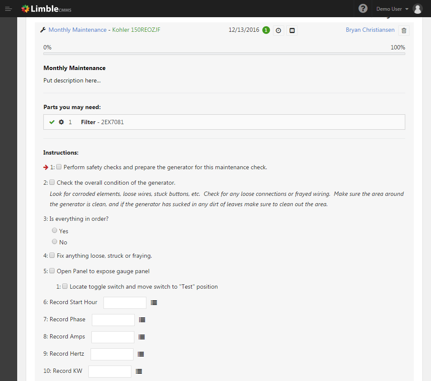Image resolution: width=431 pixels, height=381 pixels.
Task: Open list icon next to Record Hertz
Action: coord(141,354)
